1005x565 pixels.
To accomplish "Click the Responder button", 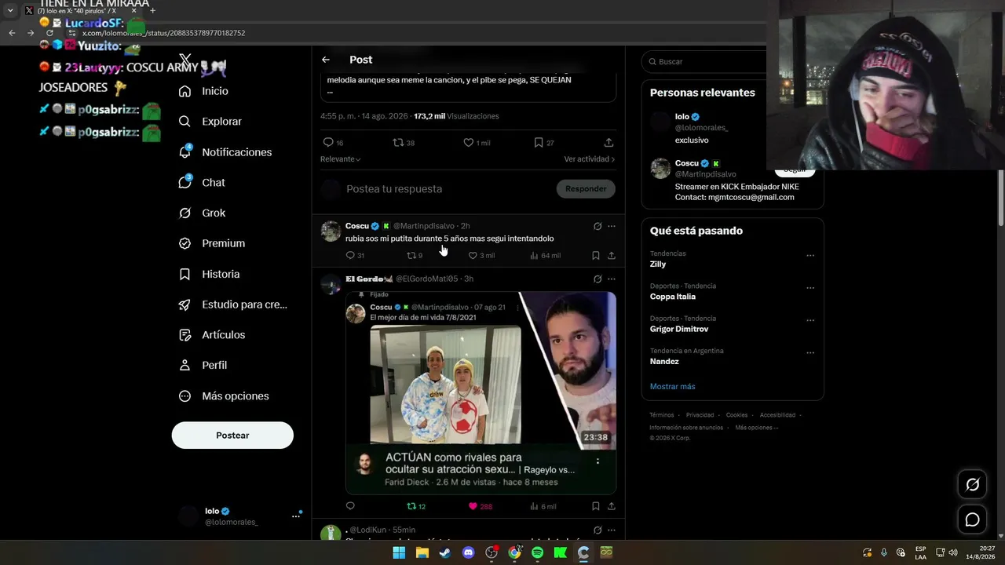I will [x=586, y=189].
